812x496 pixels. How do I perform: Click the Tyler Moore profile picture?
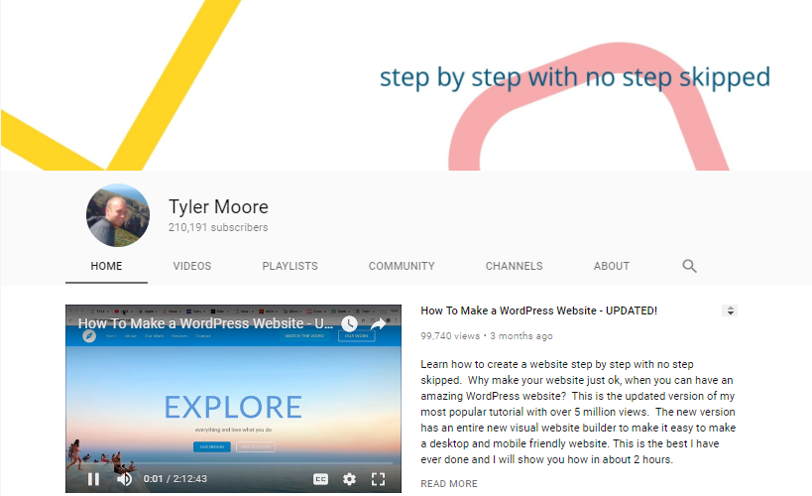point(118,215)
